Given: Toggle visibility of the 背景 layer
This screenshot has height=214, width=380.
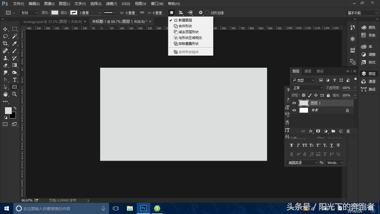Looking at the screenshot, I should (294, 110).
